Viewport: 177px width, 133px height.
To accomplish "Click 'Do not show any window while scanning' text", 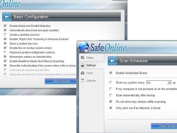I will coord(141,102).
